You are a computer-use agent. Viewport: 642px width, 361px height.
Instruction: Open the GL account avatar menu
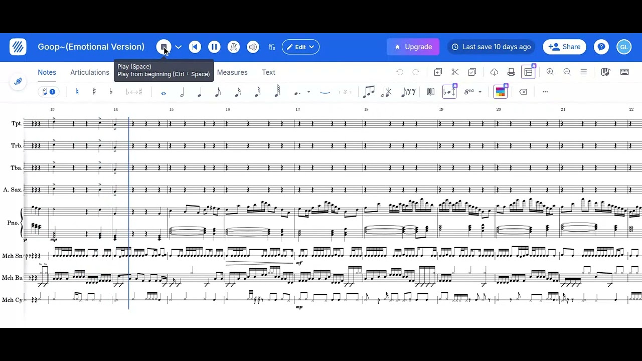click(x=624, y=47)
